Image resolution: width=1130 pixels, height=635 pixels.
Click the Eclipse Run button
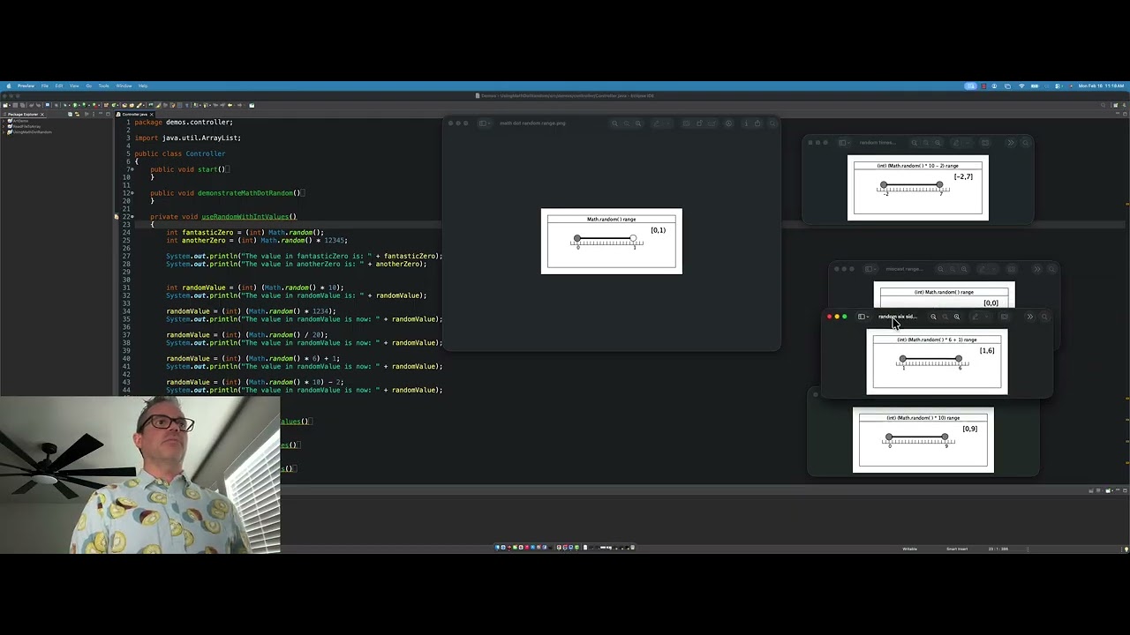[75, 105]
